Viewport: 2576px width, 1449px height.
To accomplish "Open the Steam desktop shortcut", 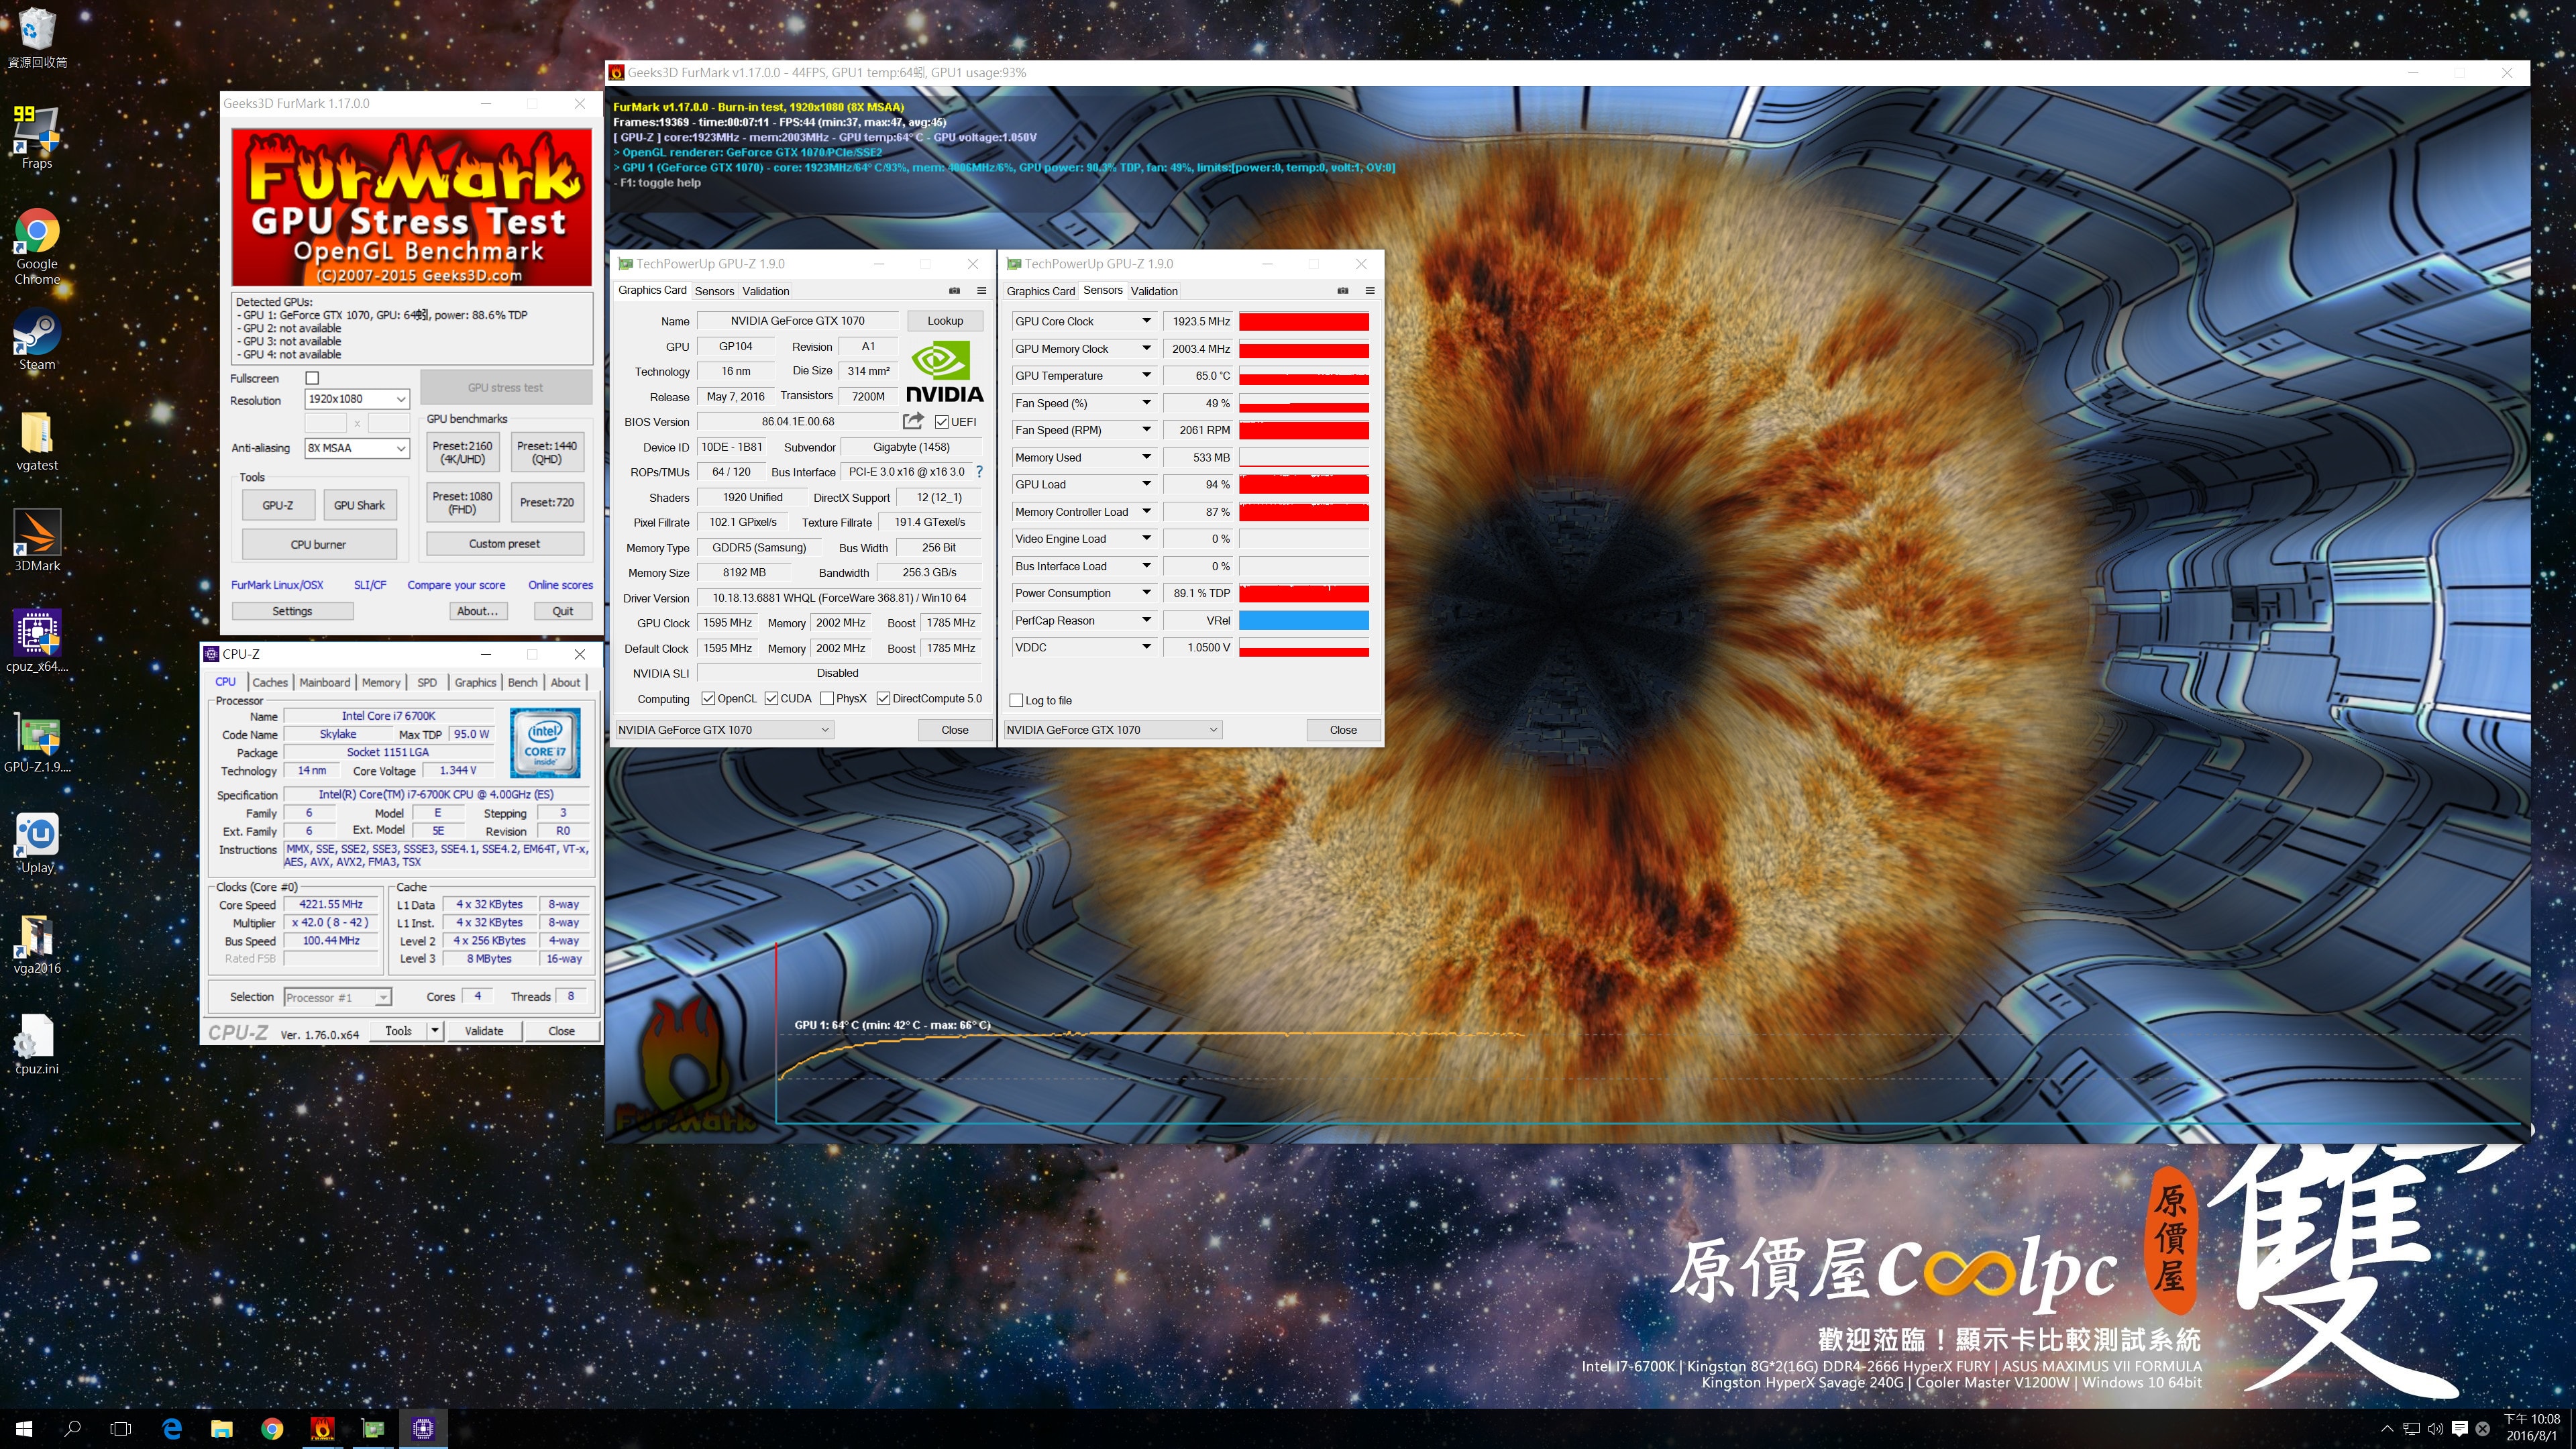I will click(x=37, y=341).
